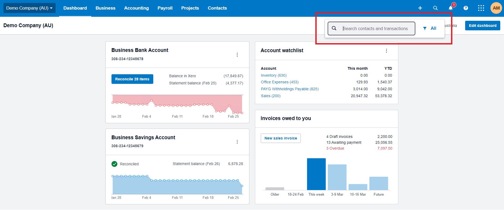Click the Edit dashboard button
Viewport: 504px width, 210px height.
click(x=482, y=26)
